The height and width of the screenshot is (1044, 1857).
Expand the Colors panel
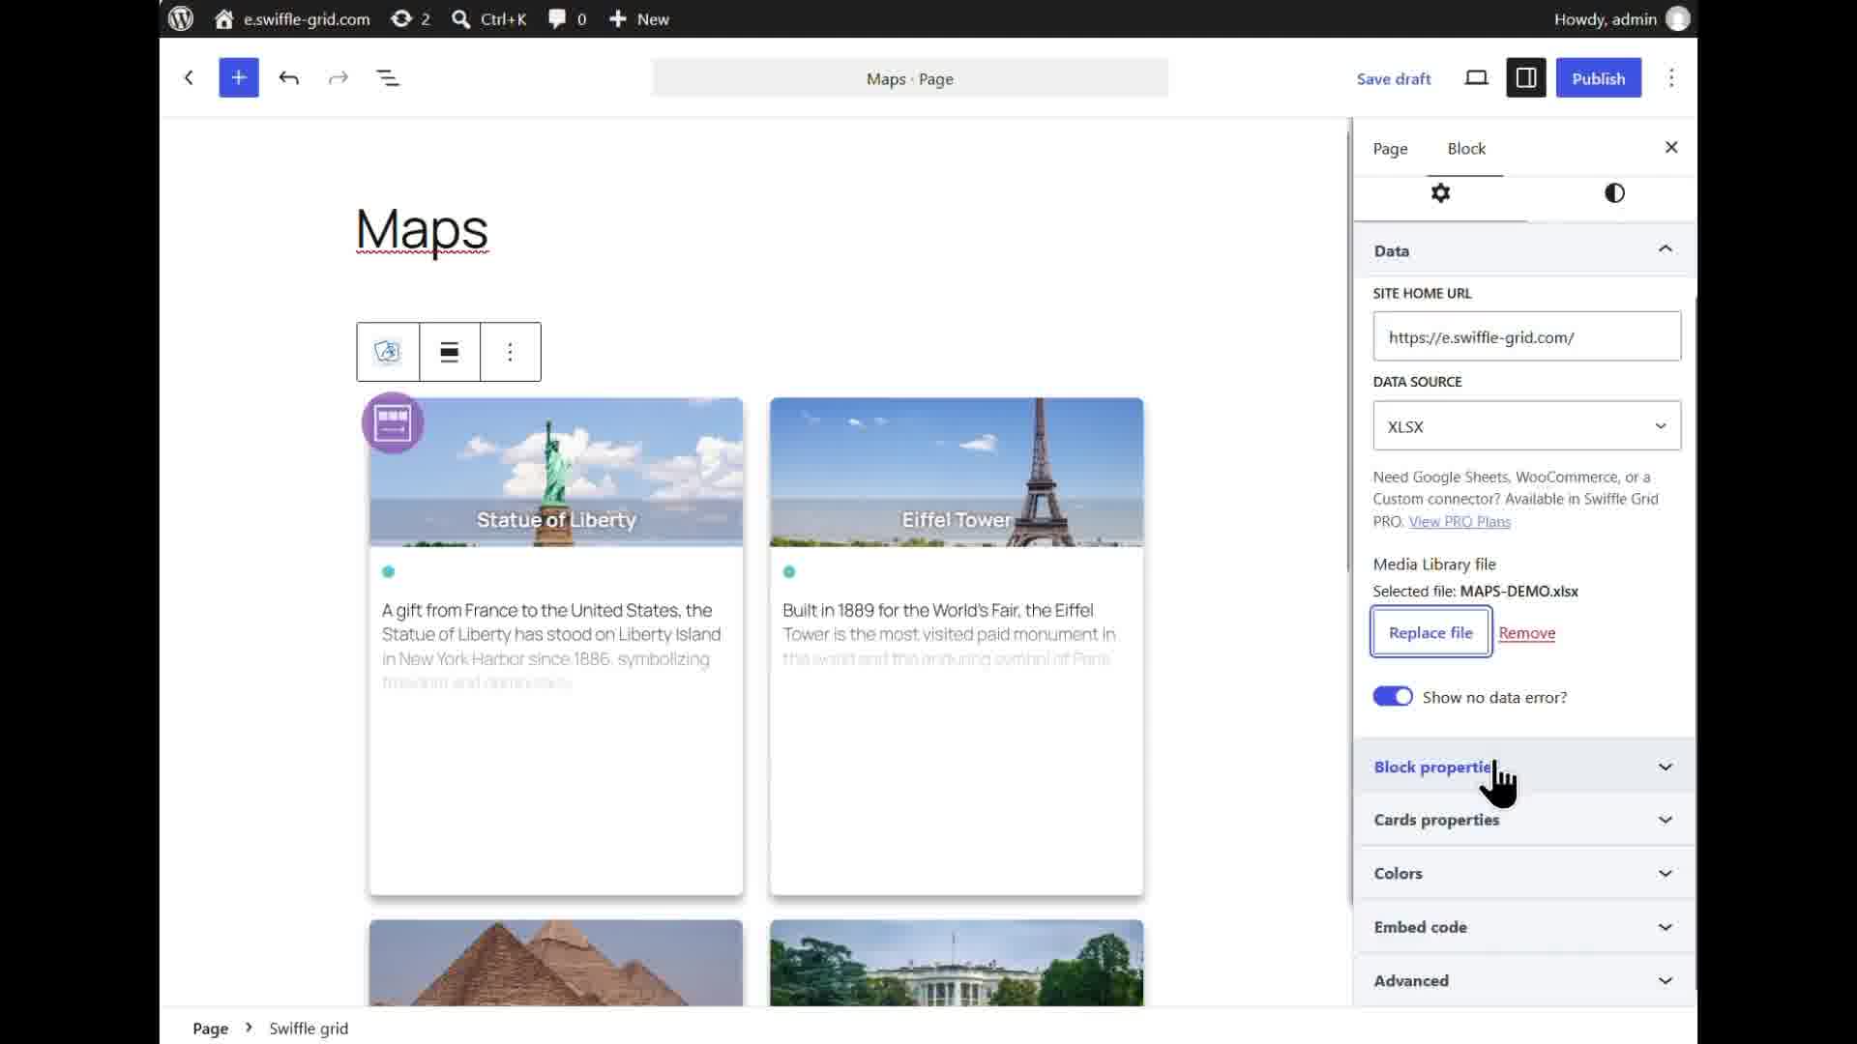[x=1525, y=874]
